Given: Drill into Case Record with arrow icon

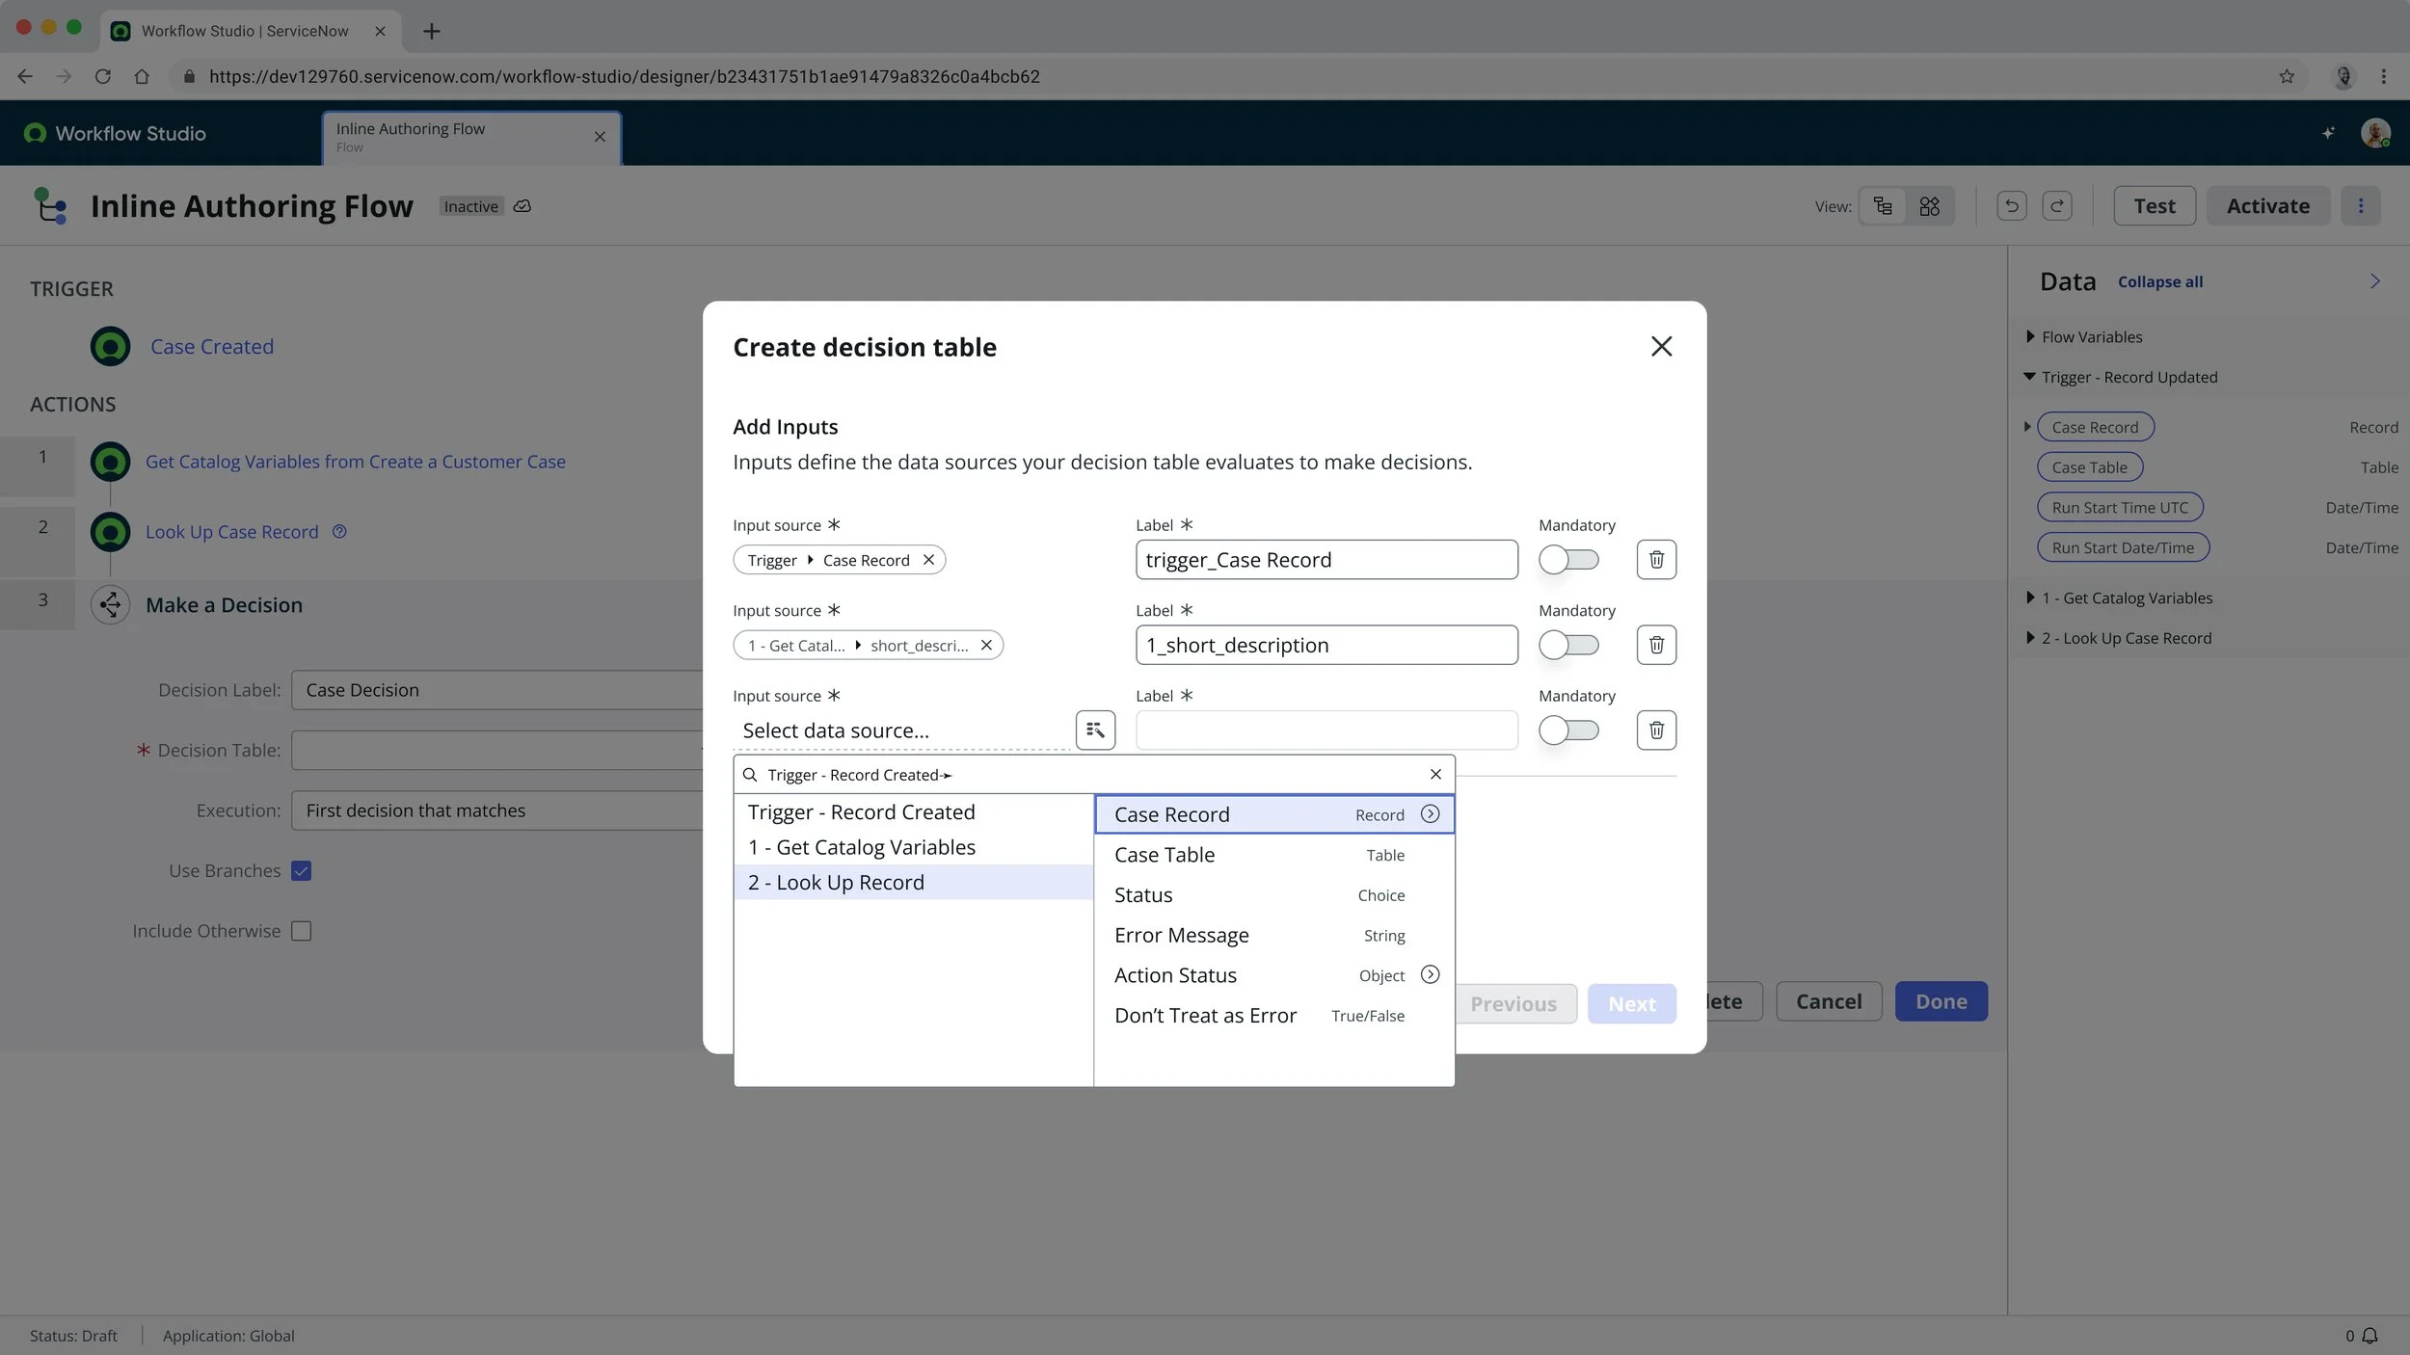Looking at the screenshot, I should point(1430,814).
